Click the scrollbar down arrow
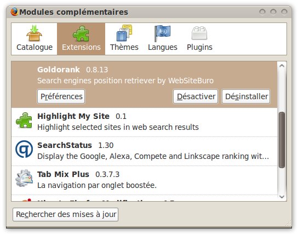 tap(282, 197)
